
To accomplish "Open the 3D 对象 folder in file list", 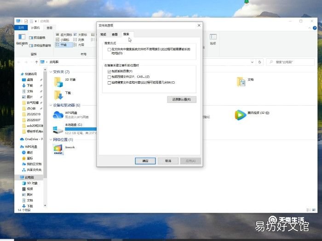I will click(58, 82).
